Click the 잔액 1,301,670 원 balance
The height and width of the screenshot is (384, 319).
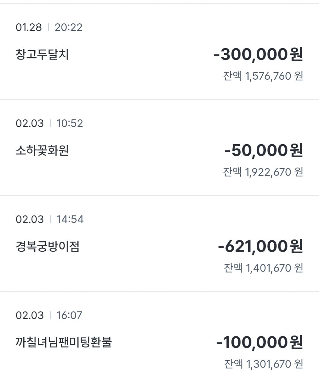[264, 364]
